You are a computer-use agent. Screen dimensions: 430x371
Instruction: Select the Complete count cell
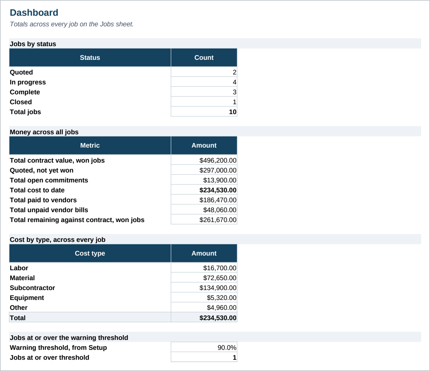[204, 92]
